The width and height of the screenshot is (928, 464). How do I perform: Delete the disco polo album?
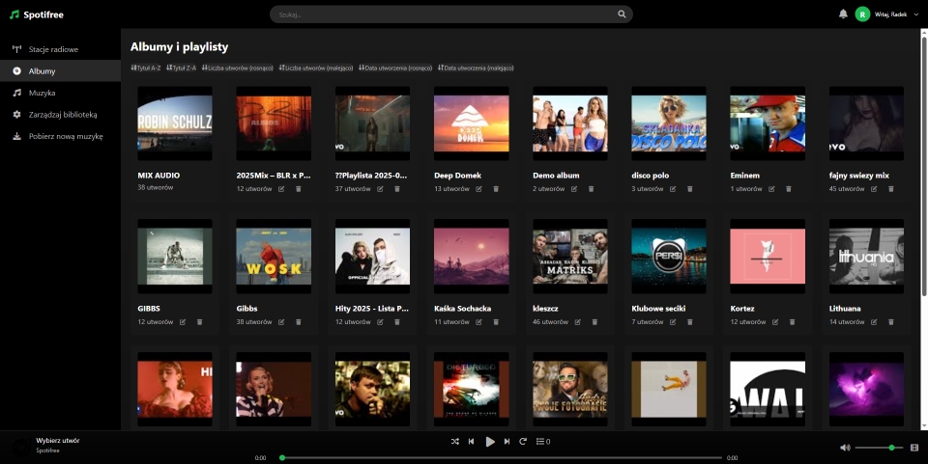pyautogui.click(x=689, y=189)
